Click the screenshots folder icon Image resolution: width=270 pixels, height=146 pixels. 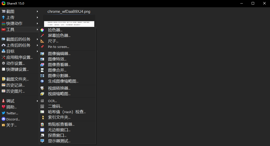coord(4,79)
